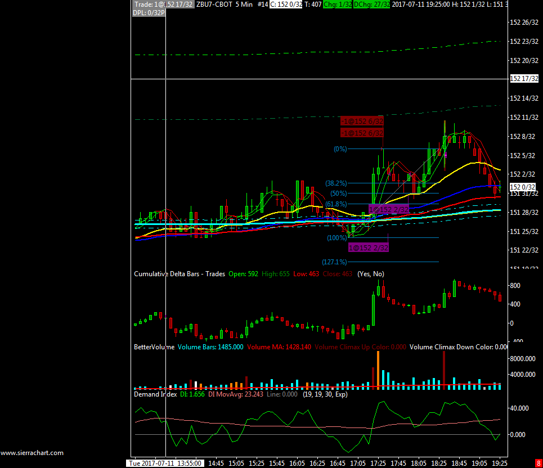Click the green 'Chg: 1/32' value
The height and width of the screenshot is (468, 543).
click(337, 4)
